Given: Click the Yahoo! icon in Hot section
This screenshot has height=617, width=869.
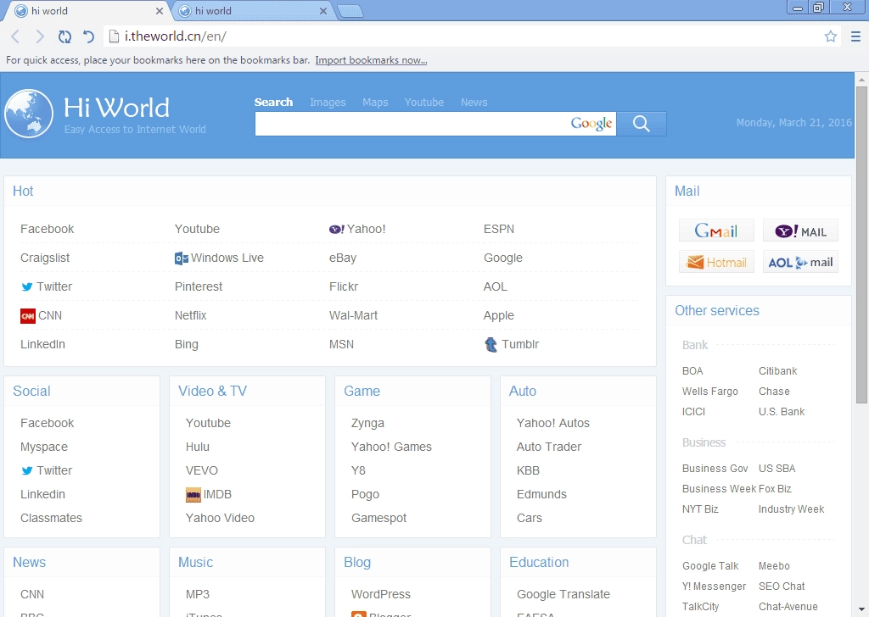Looking at the screenshot, I should (x=336, y=229).
